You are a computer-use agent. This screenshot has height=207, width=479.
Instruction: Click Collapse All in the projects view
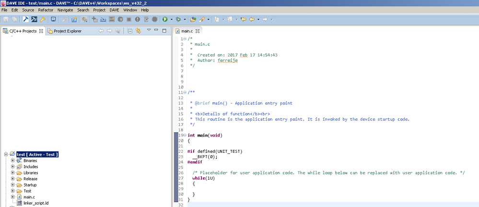(130, 31)
